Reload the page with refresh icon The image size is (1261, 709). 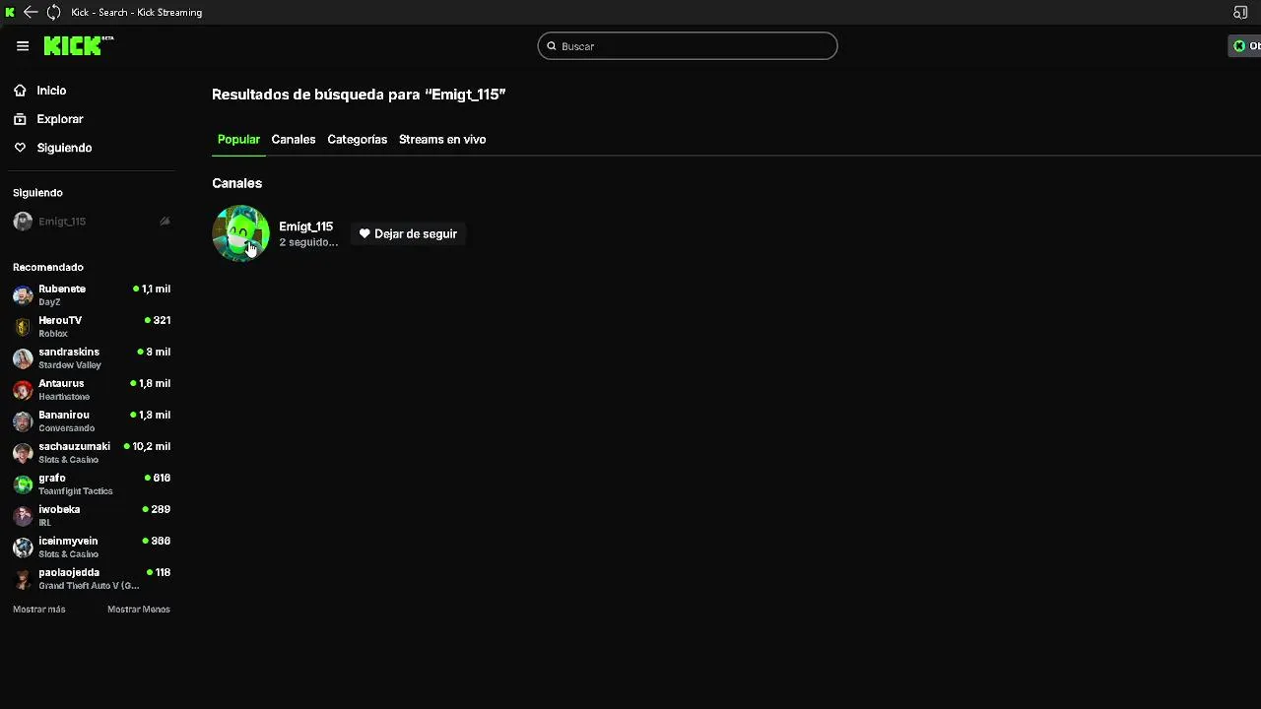[53, 12]
